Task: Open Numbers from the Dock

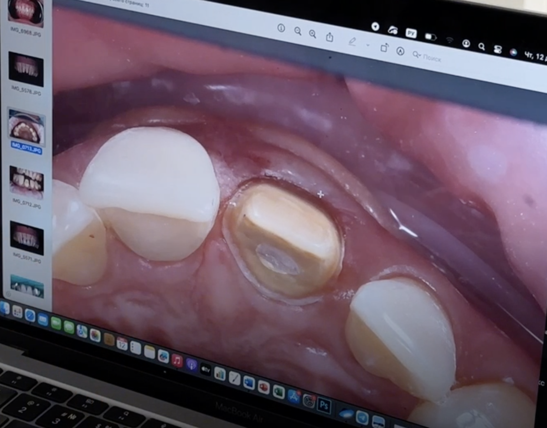Action: (x=220, y=373)
